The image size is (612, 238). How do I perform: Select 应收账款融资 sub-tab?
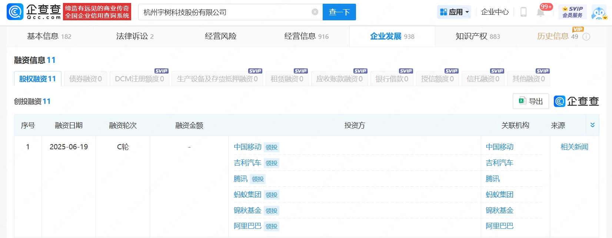[x=340, y=79]
